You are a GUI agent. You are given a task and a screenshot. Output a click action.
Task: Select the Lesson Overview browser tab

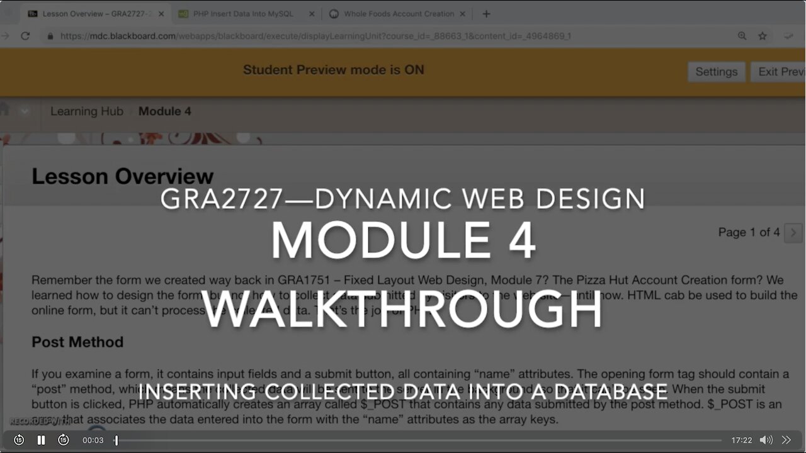[x=97, y=14]
